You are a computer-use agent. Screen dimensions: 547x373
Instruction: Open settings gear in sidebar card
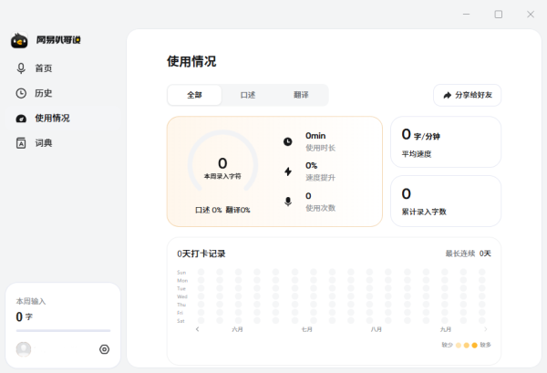pyautogui.click(x=104, y=349)
